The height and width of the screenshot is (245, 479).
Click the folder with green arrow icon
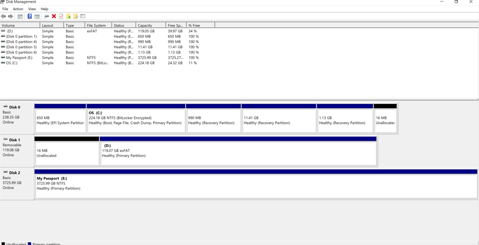tap(69, 16)
